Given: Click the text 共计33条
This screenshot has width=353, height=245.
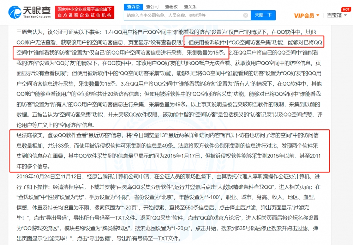Looking at the screenshot, I should pyautogui.click(x=59, y=146).
